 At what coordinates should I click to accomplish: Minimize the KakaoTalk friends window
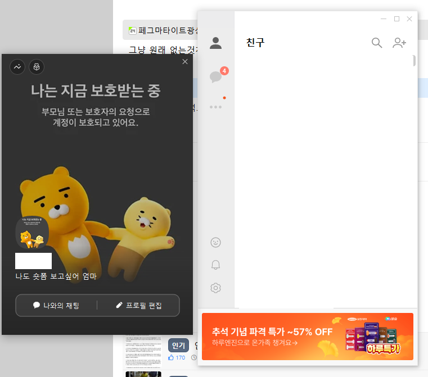tap(384, 19)
